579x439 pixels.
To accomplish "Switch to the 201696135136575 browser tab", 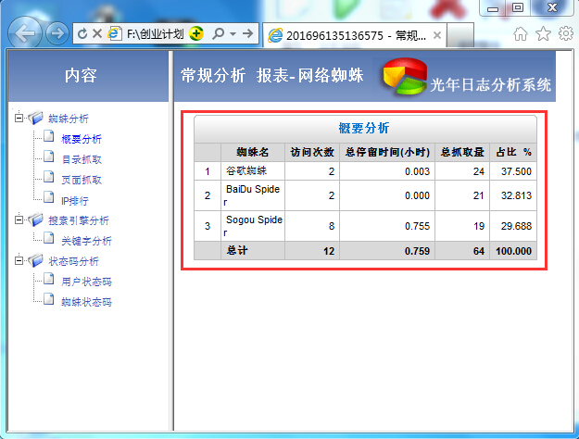I will click(347, 35).
